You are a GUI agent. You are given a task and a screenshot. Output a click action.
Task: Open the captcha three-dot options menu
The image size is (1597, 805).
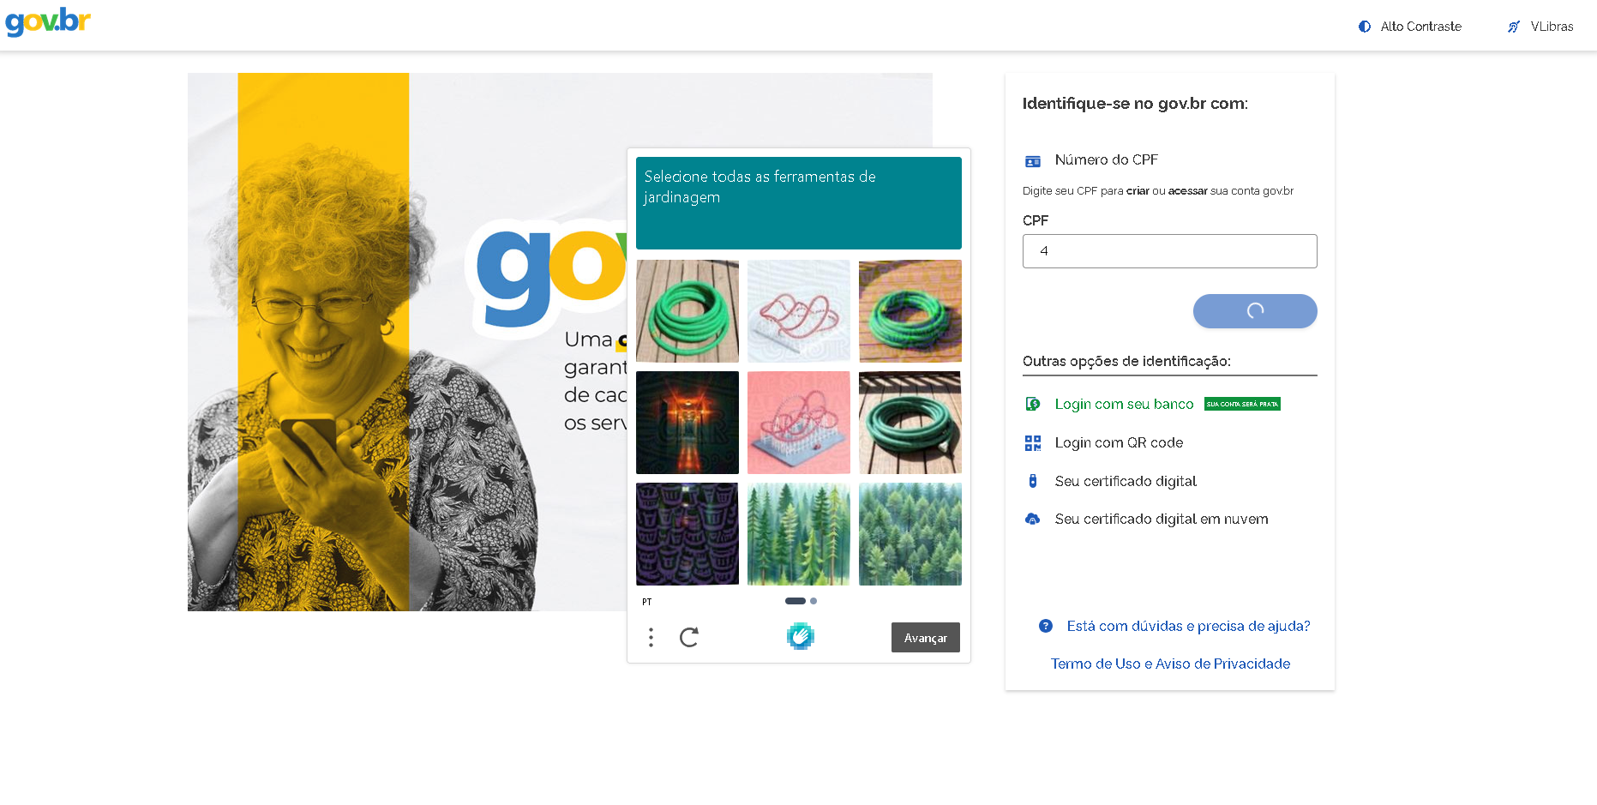point(651,637)
